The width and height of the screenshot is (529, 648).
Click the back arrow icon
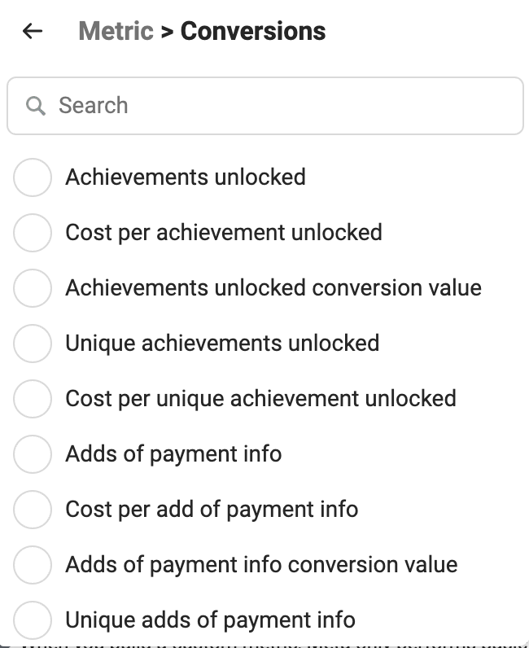pos(33,31)
